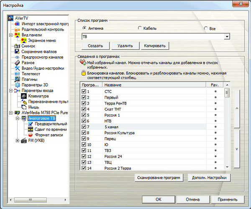Toggle checkbox for program 13 ТВЦ
The image size is (251, 209).
[84, 162]
